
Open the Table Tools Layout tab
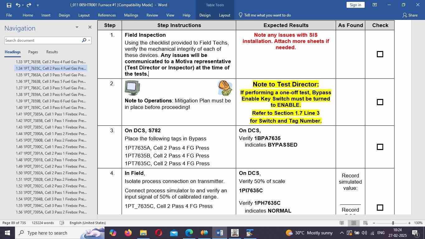224,15
